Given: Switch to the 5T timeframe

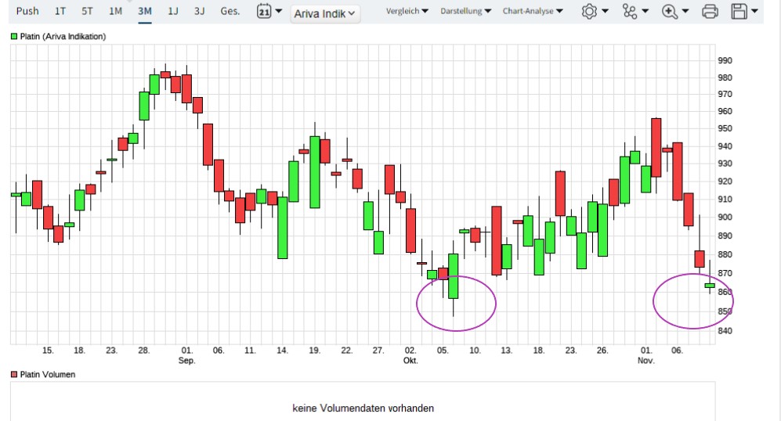Looking at the screenshot, I should pyautogui.click(x=87, y=11).
